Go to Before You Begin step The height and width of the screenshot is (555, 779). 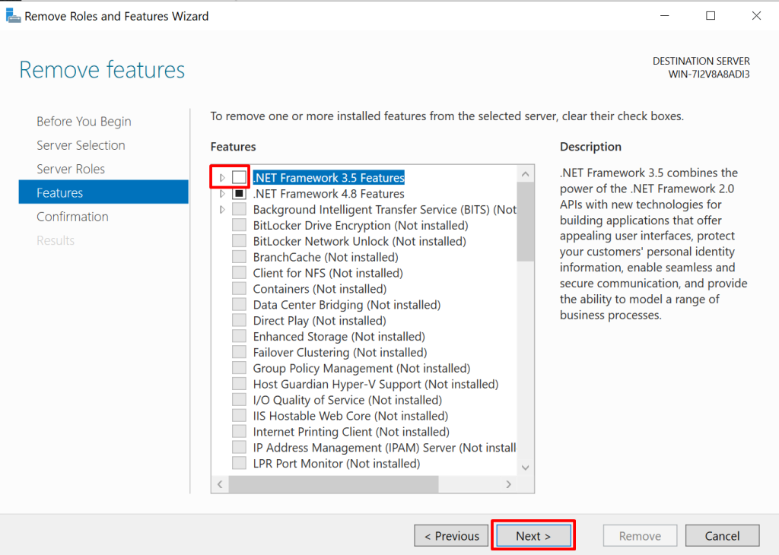pos(84,122)
